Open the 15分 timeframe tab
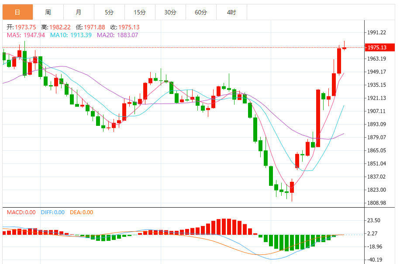 (x=140, y=12)
